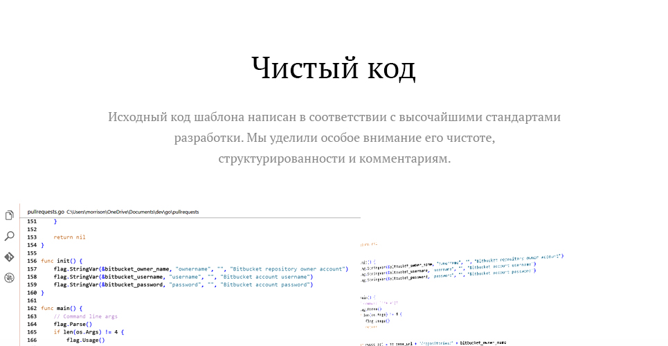
Task: Open the Explorer files icon in sidebar
Action: coord(10,216)
